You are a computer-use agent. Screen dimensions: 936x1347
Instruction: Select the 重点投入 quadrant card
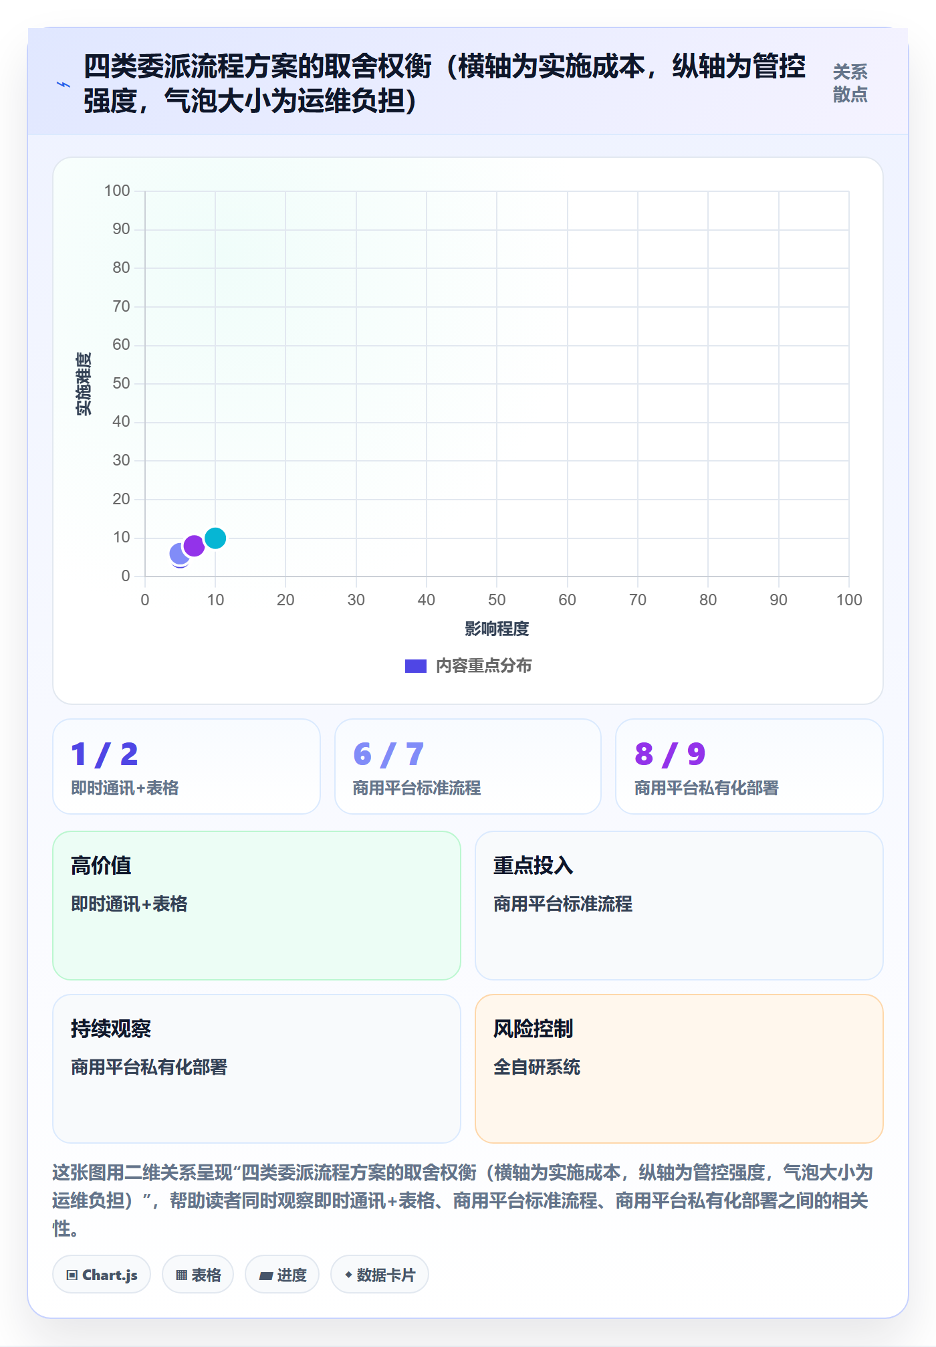(x=679, y=906)
